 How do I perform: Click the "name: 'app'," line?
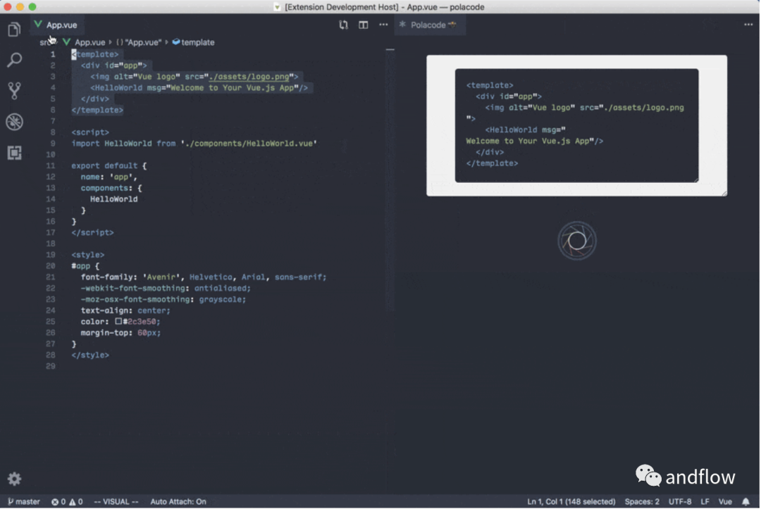(x=109, y=177)
